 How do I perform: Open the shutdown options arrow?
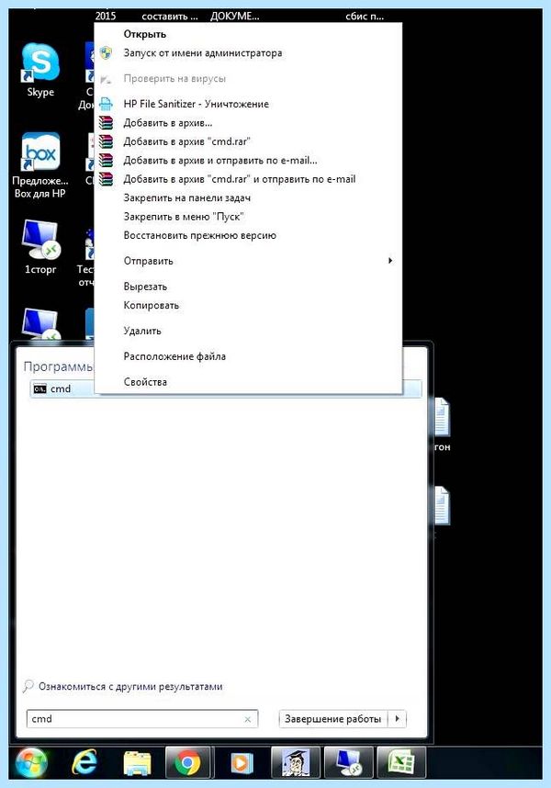coord(397,719)
